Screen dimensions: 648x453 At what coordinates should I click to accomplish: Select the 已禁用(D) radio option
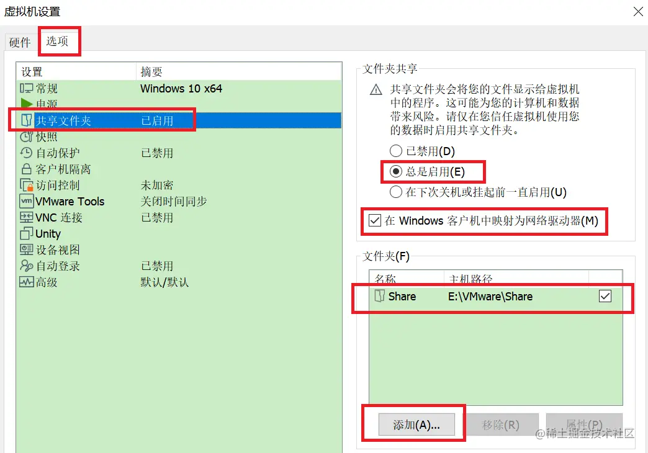396,151
